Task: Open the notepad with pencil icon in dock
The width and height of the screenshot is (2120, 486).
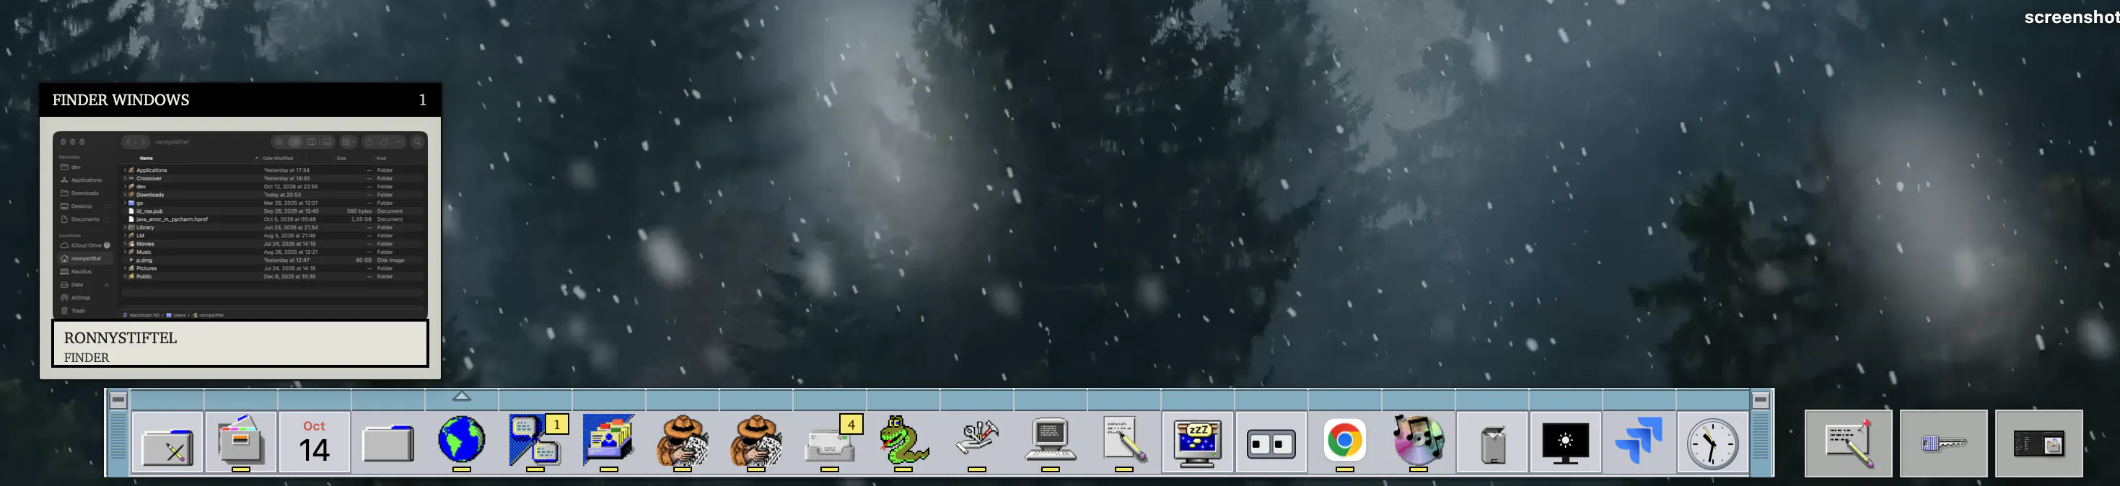Action: (x=1124, y=441)
